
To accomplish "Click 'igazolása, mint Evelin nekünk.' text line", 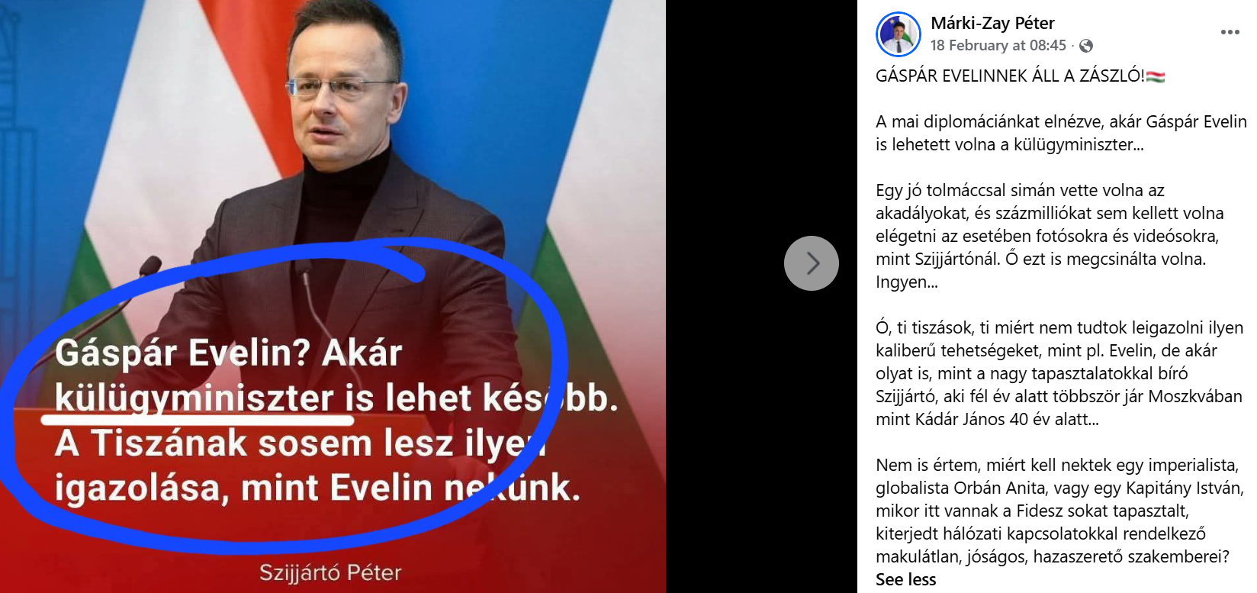I will (317, 488).
